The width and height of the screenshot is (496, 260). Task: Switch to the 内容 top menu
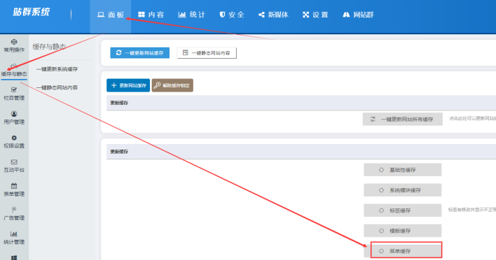coord(151,15)
